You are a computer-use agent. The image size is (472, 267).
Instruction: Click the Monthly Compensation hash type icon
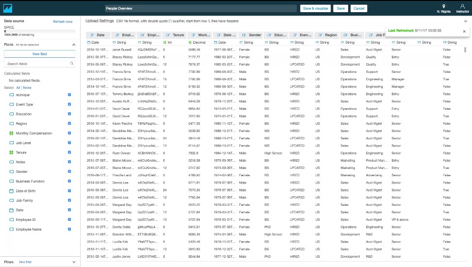(x=12, y=133)
